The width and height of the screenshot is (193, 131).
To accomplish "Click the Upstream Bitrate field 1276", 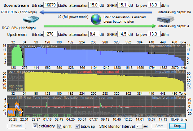I will 51,34.
